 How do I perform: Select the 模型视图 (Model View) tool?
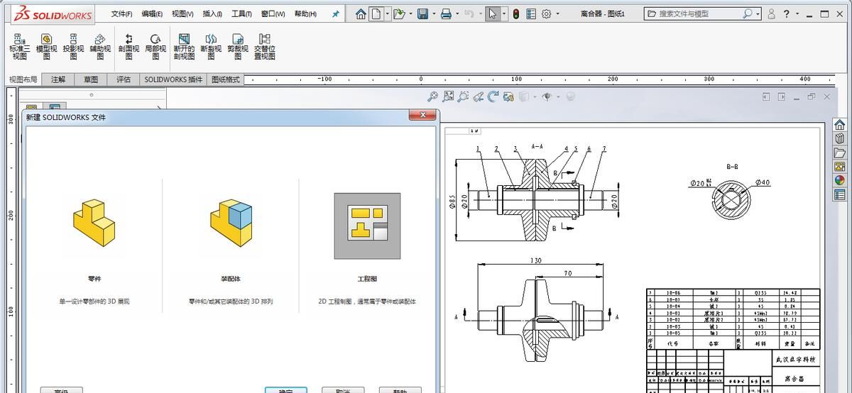(x=47, y=47)
